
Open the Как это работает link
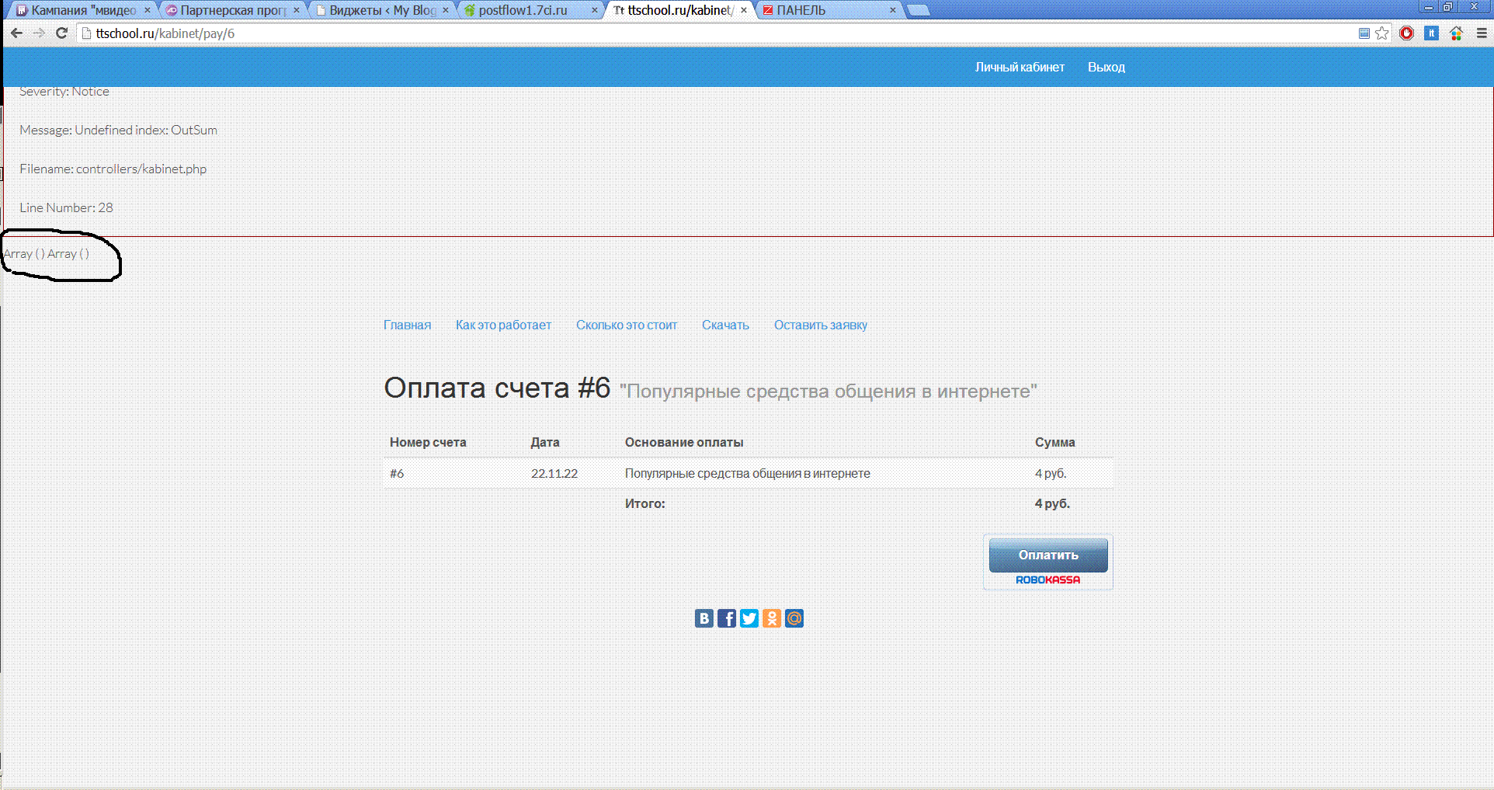click(503, 325)
